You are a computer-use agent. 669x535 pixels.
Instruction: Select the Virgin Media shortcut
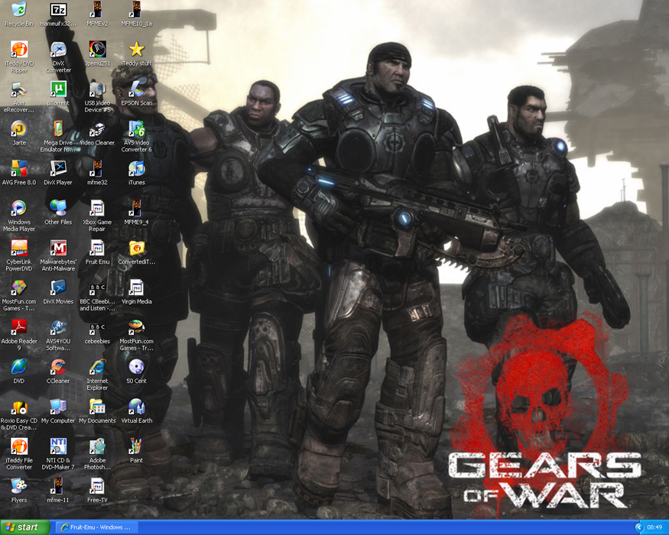(137, 287)
